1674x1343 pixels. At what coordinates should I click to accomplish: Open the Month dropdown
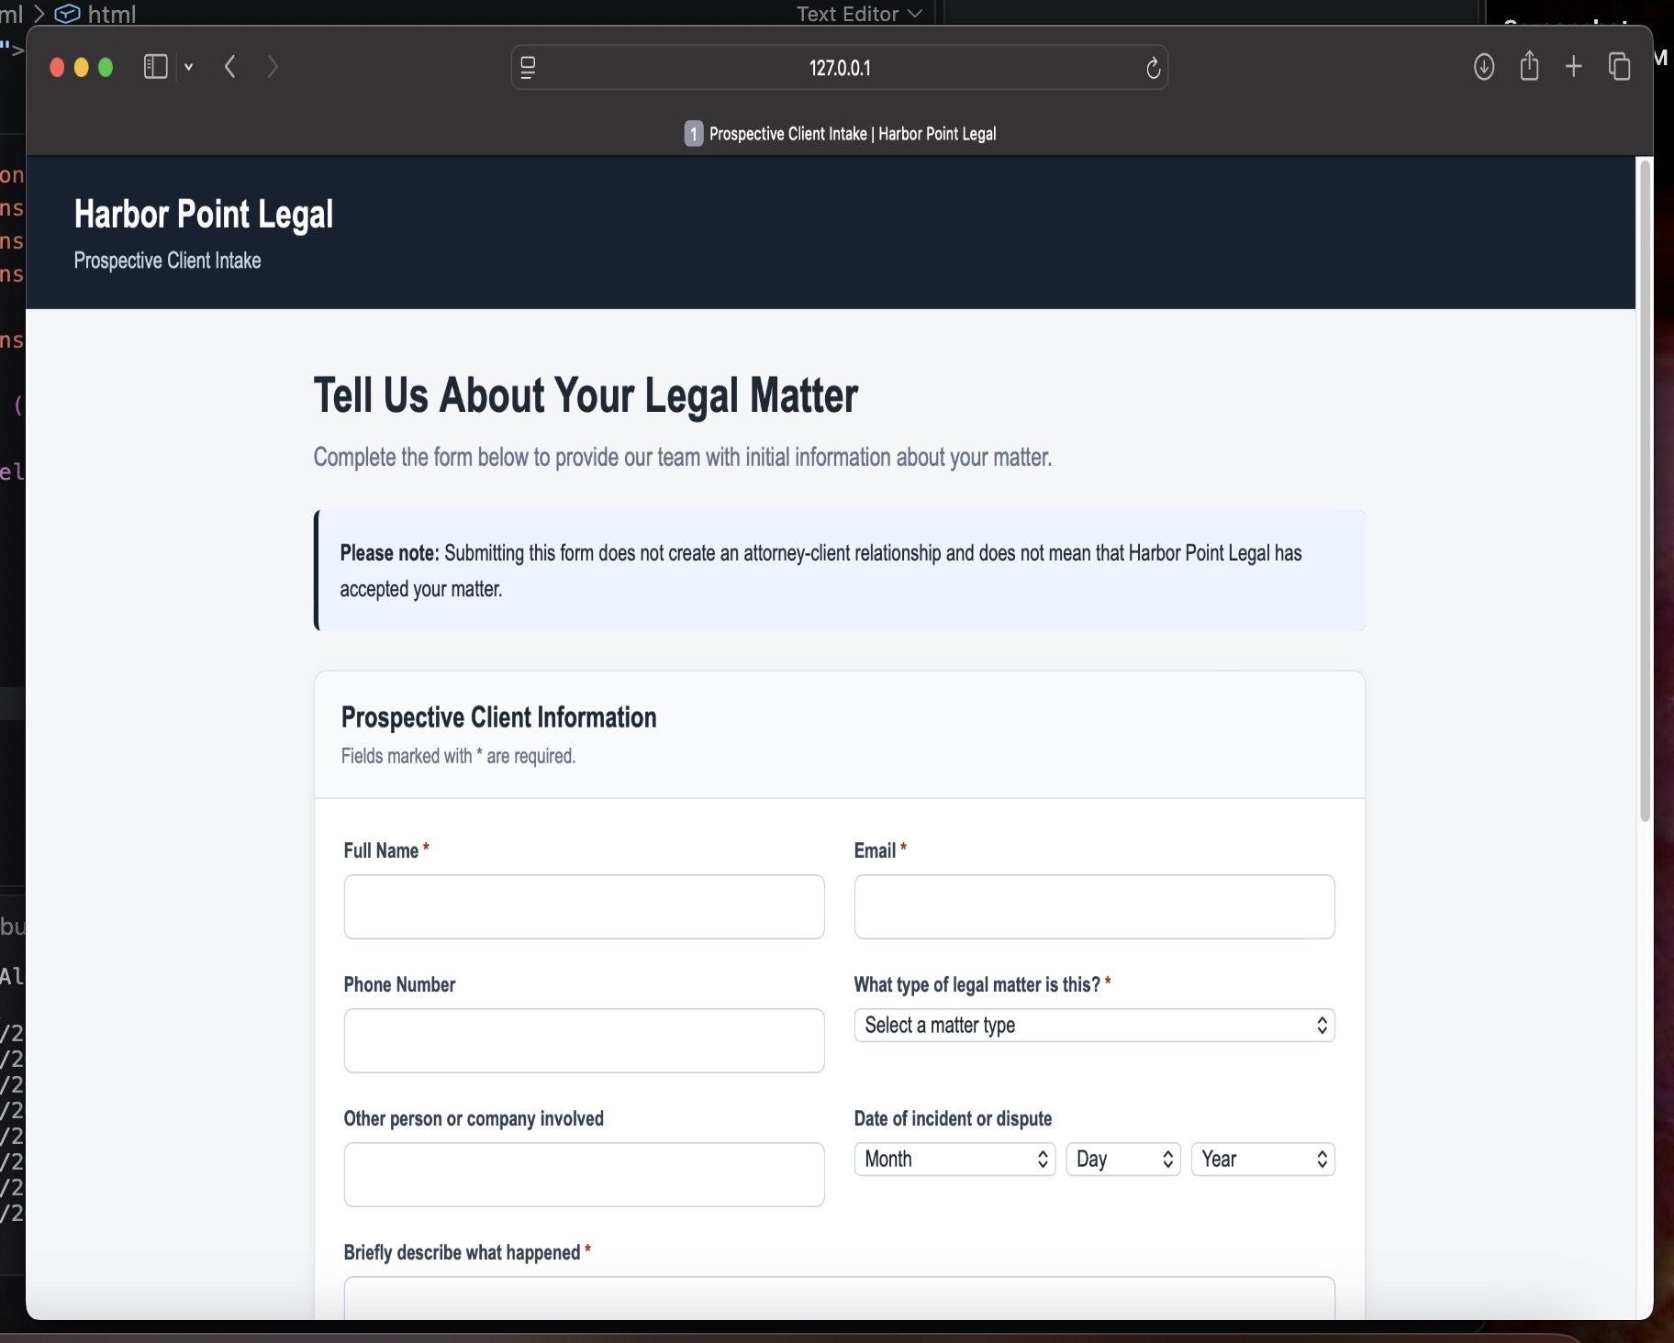954,1159
